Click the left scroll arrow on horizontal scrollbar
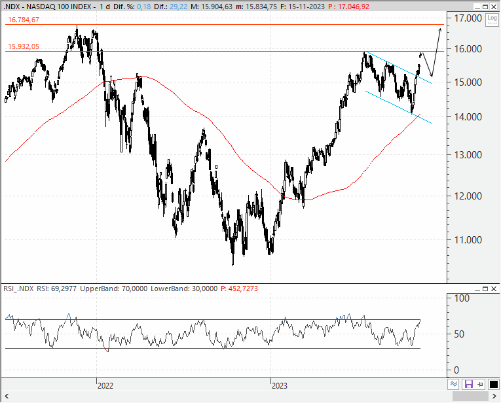501x403 pixels. click(7, 396)
